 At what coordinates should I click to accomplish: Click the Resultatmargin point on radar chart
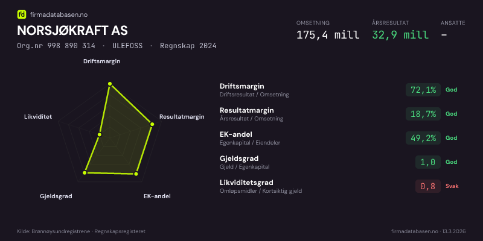click(152, 124)
